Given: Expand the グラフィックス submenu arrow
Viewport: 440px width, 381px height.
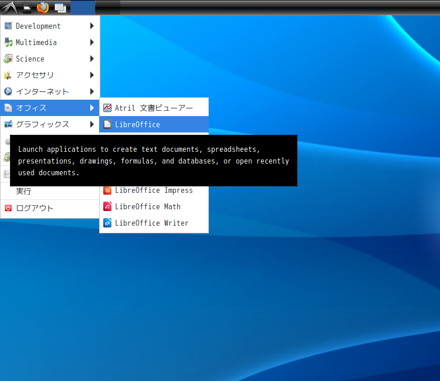Looking at the screenshot, I should (92, 124).
